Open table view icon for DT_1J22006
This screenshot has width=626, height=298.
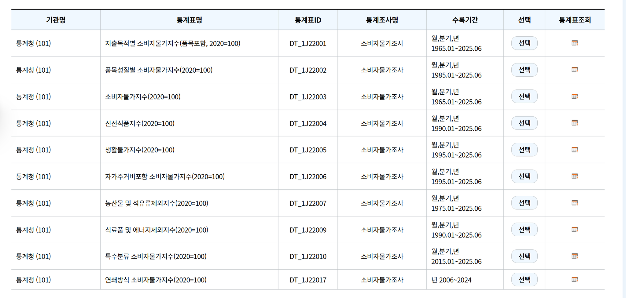pos(575,176)
